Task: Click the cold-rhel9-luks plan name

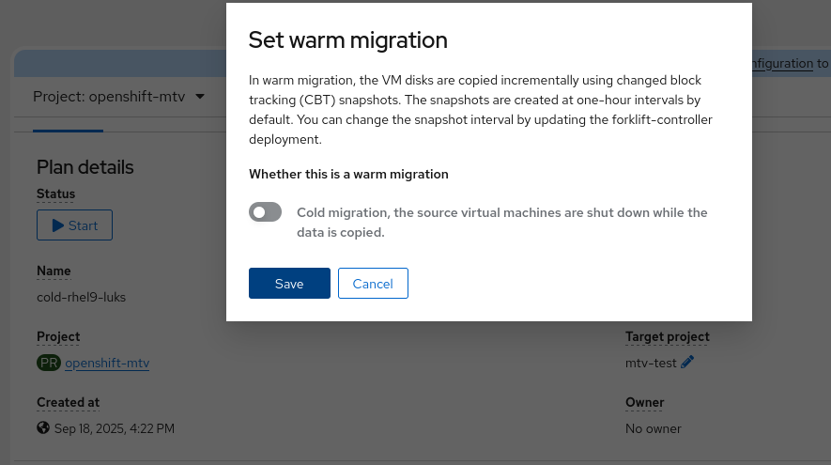Action: (x=81, y=297)
